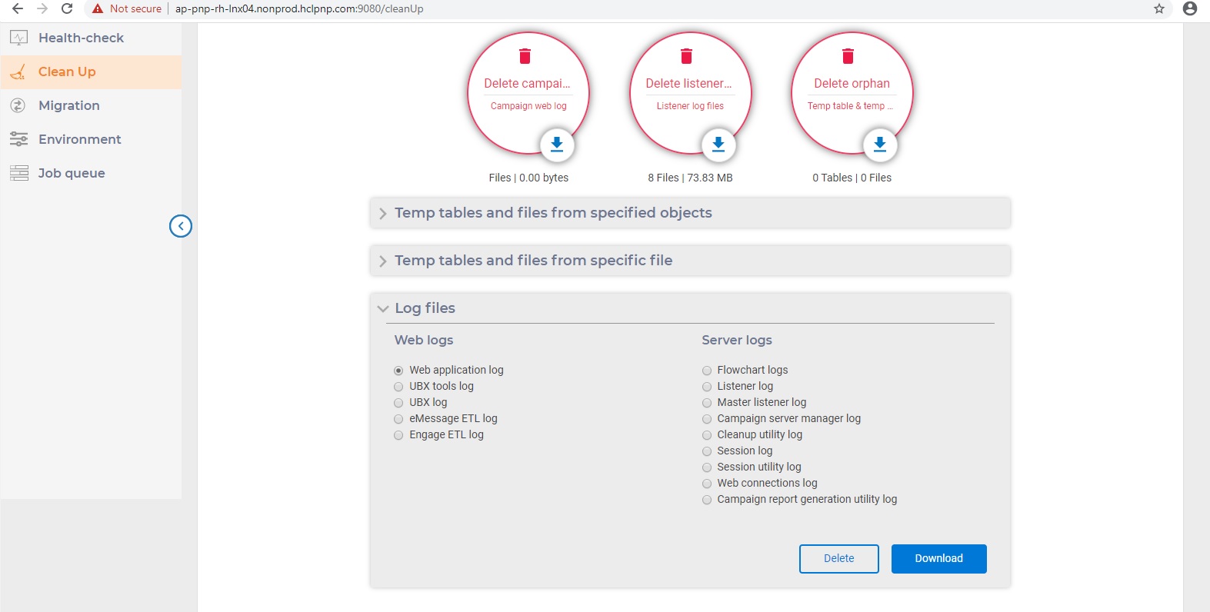Open the Job queue page
Screen dimensions: 1210x612
click(91, 173)
